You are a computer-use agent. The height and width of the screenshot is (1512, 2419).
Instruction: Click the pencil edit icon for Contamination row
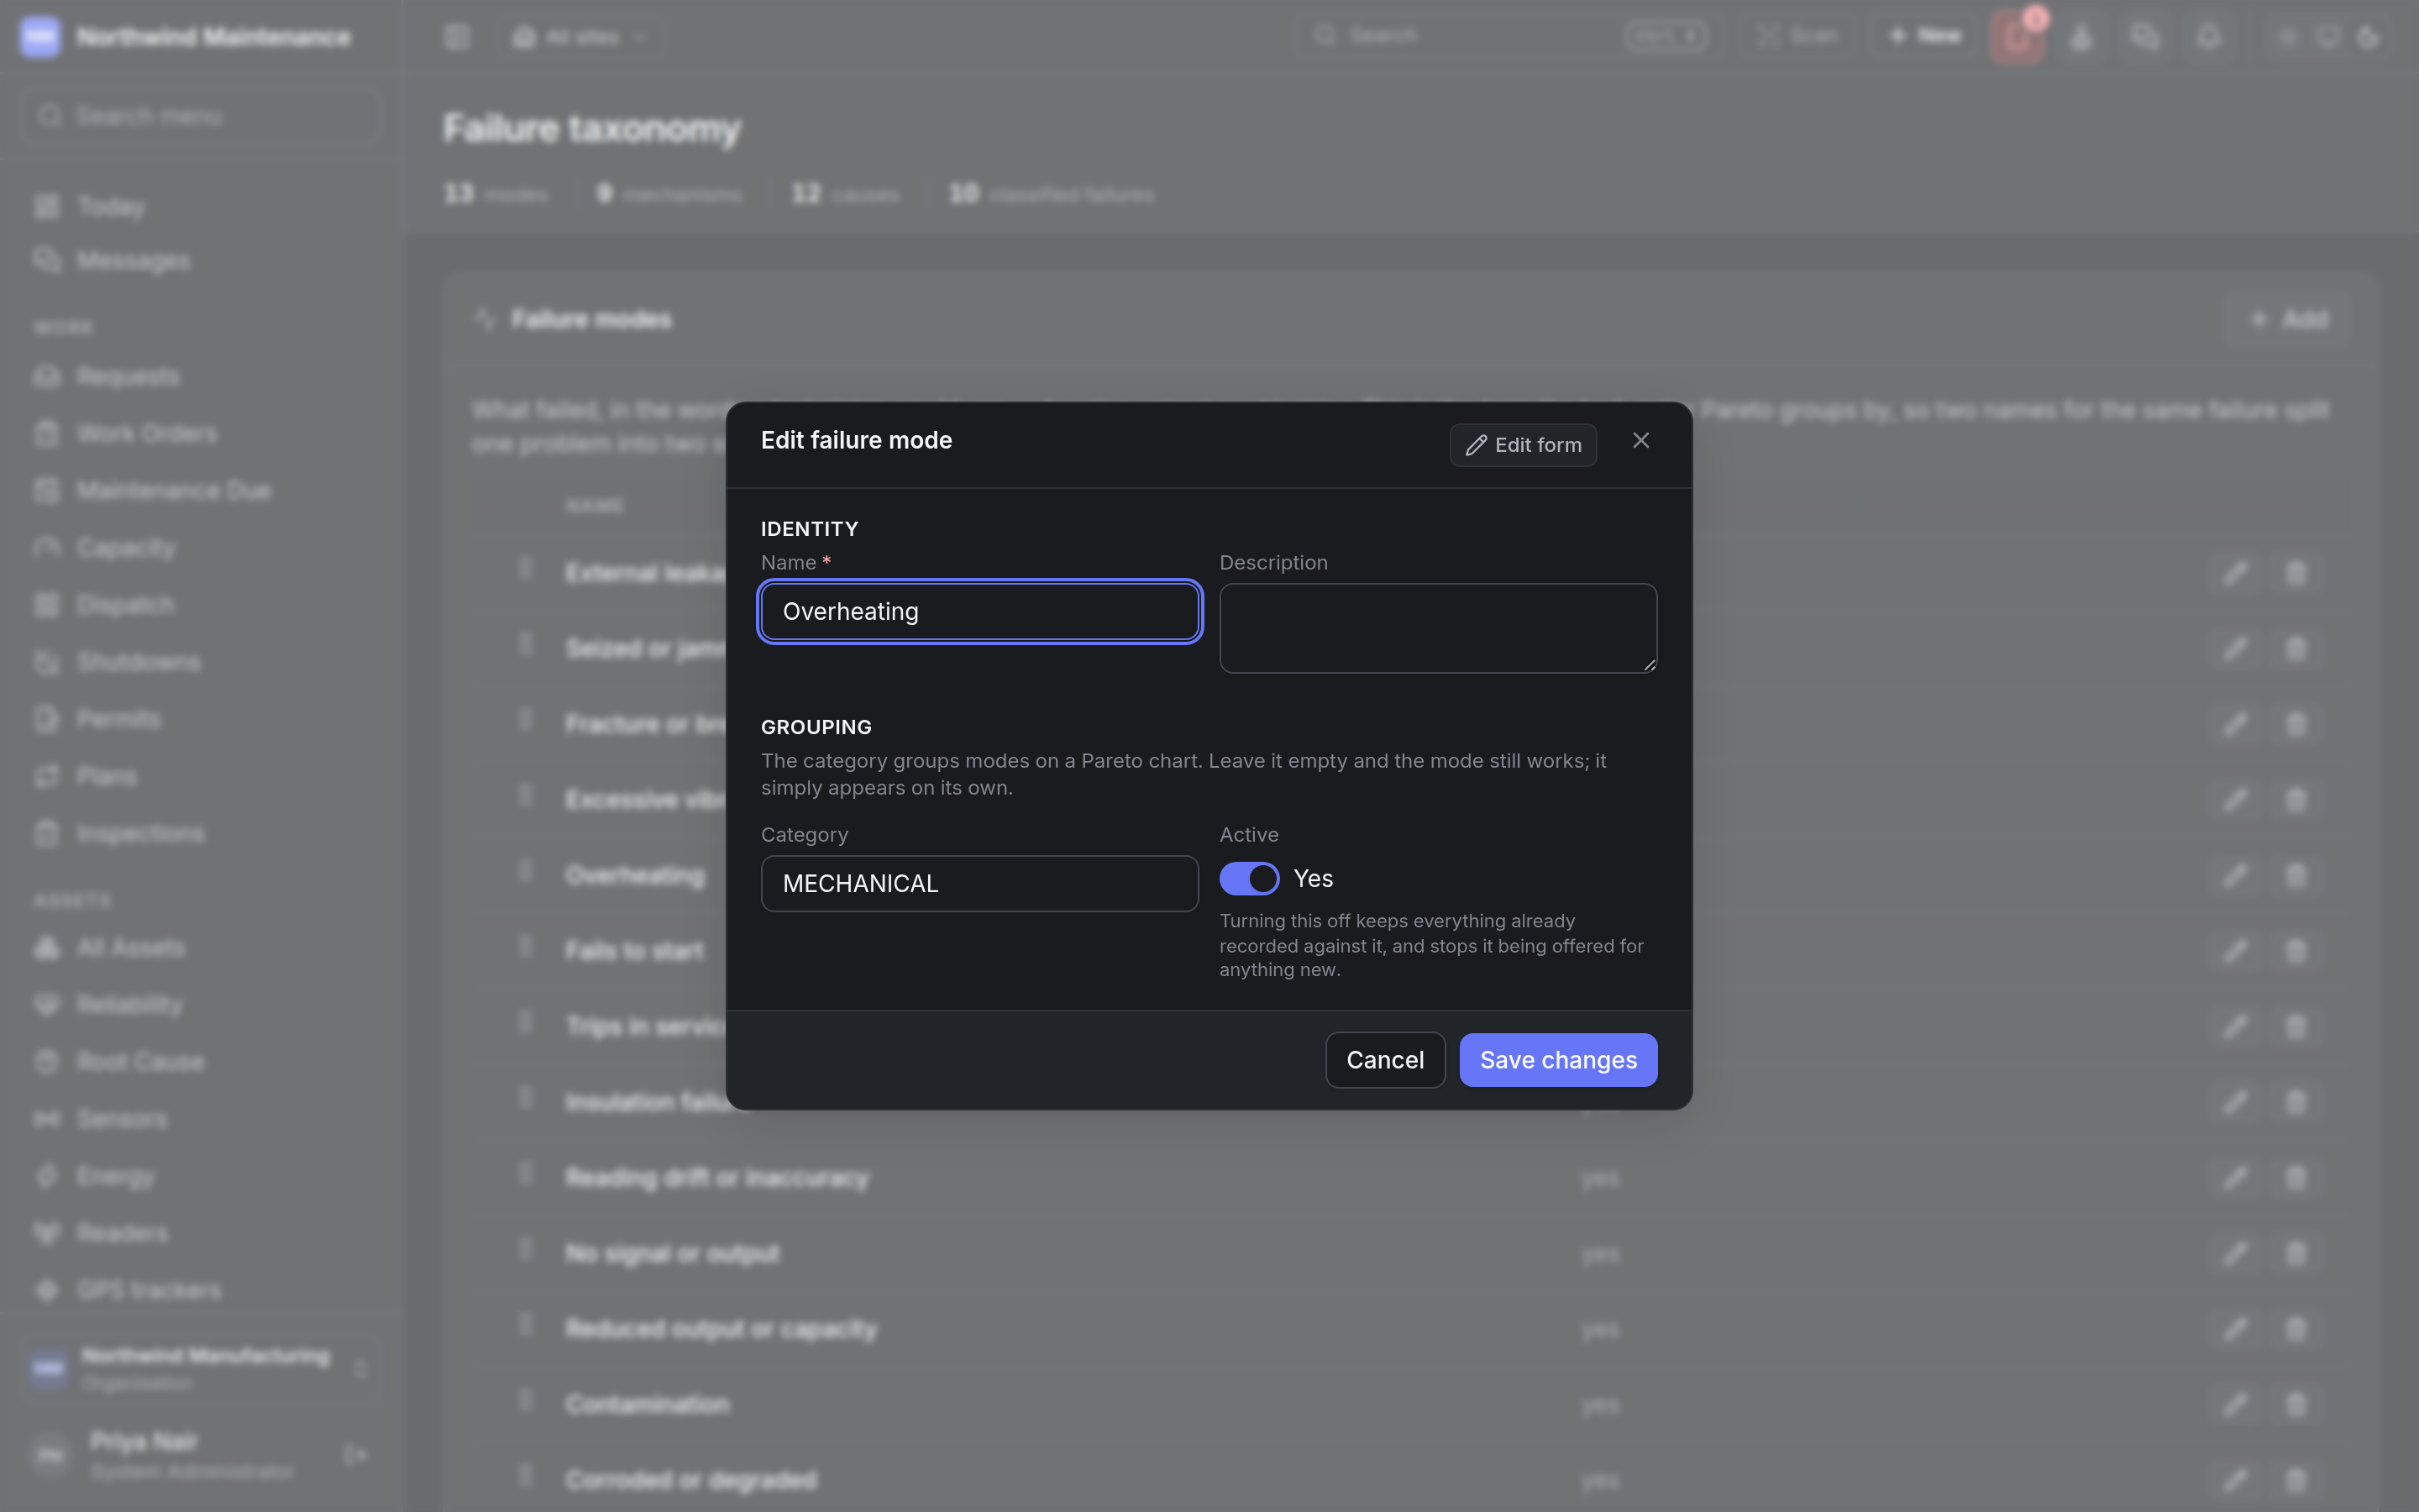(2235, 1404)
